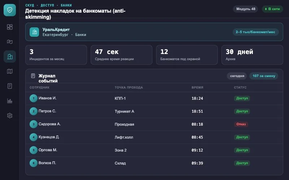Click the Журнал событий list icon
The image size is (289, 180).
tap(33, 76)
